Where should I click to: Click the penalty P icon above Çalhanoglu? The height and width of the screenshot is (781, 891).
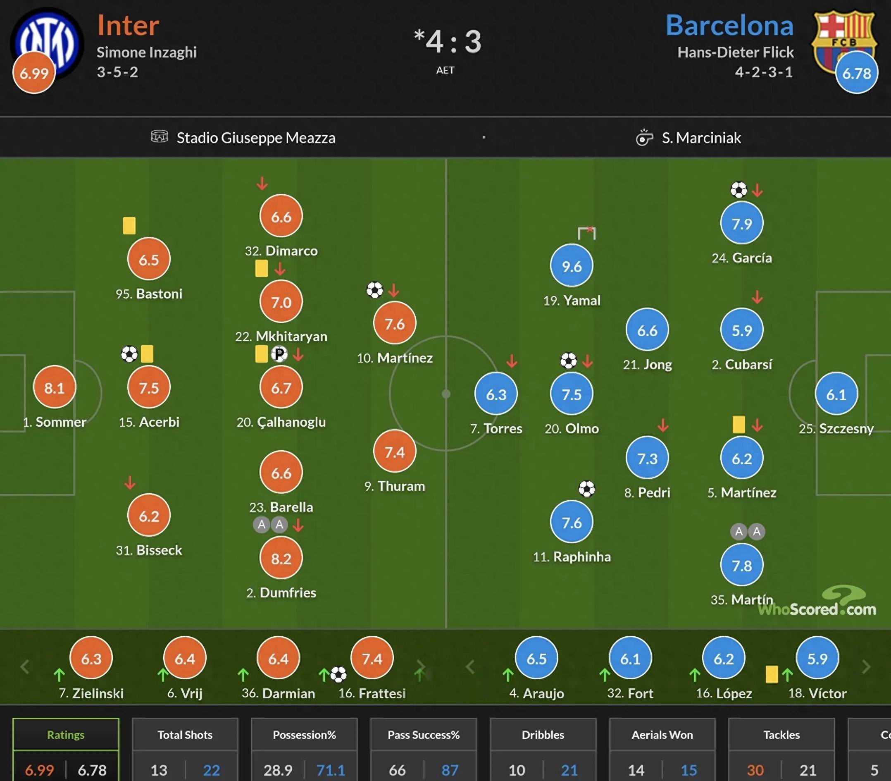pyautogui.click(x=279, y=354)
